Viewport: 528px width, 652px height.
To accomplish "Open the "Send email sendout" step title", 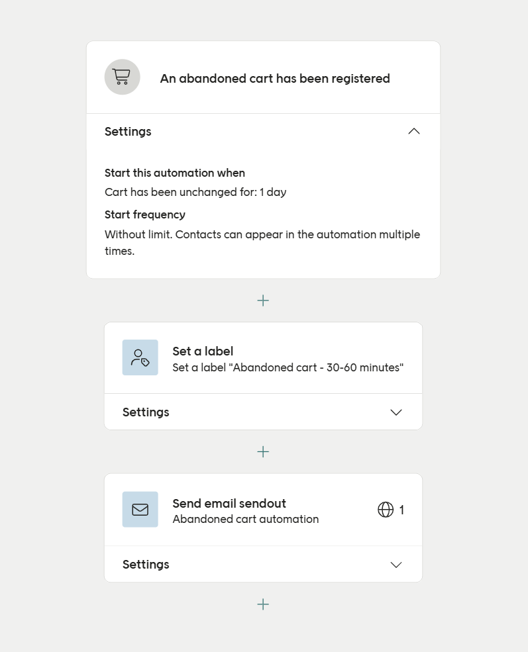I will (x=229, y=504).
